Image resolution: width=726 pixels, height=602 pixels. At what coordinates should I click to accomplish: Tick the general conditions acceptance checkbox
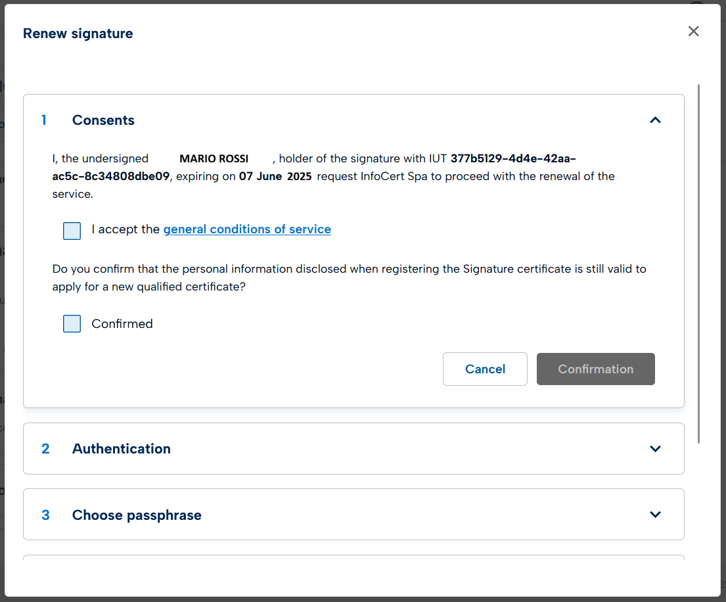(x=72, y=231)
